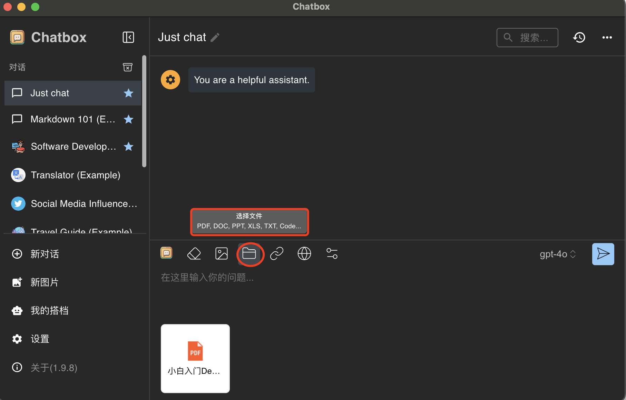The width and height of the screenshot is (626, 400).
Task: Attach an image with the picture icon
Action: pos(222,254)
